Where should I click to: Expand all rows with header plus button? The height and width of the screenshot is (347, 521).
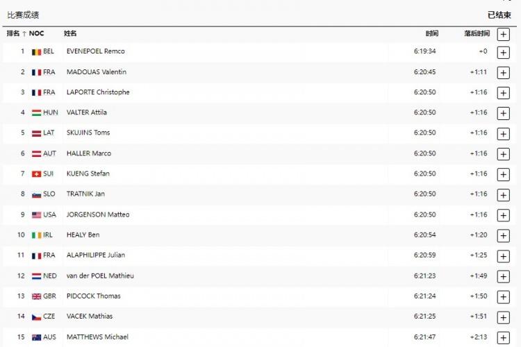(503, 33)
